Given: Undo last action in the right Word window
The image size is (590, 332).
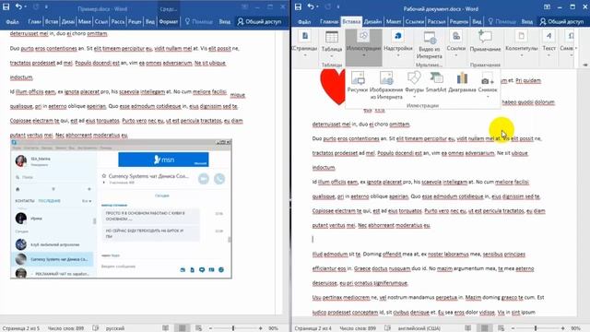Looking at the screenshot, I should pos(311,6).
